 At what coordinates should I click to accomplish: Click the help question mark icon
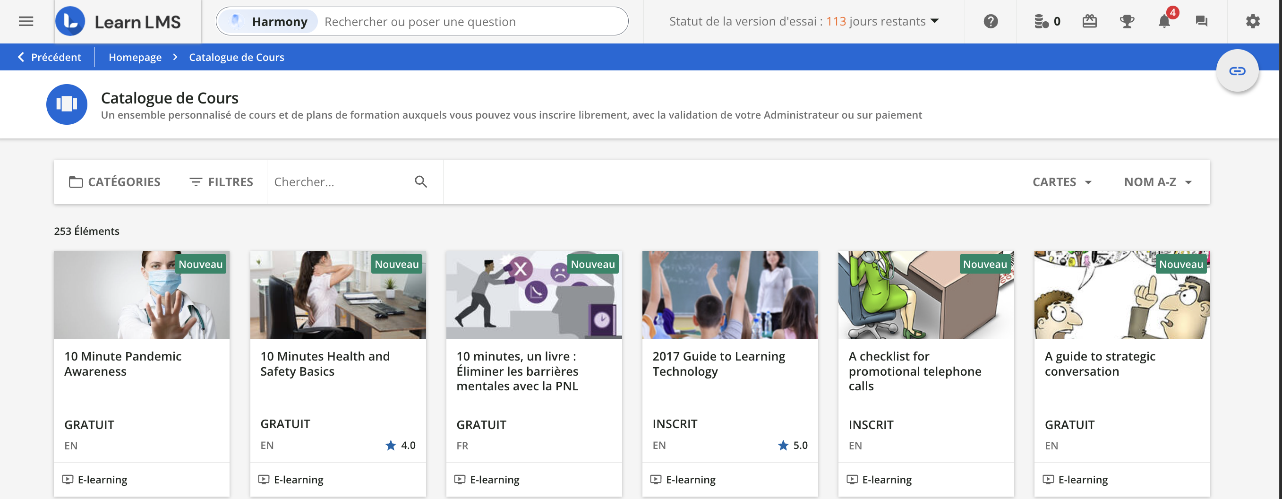[x=991, y=21]
